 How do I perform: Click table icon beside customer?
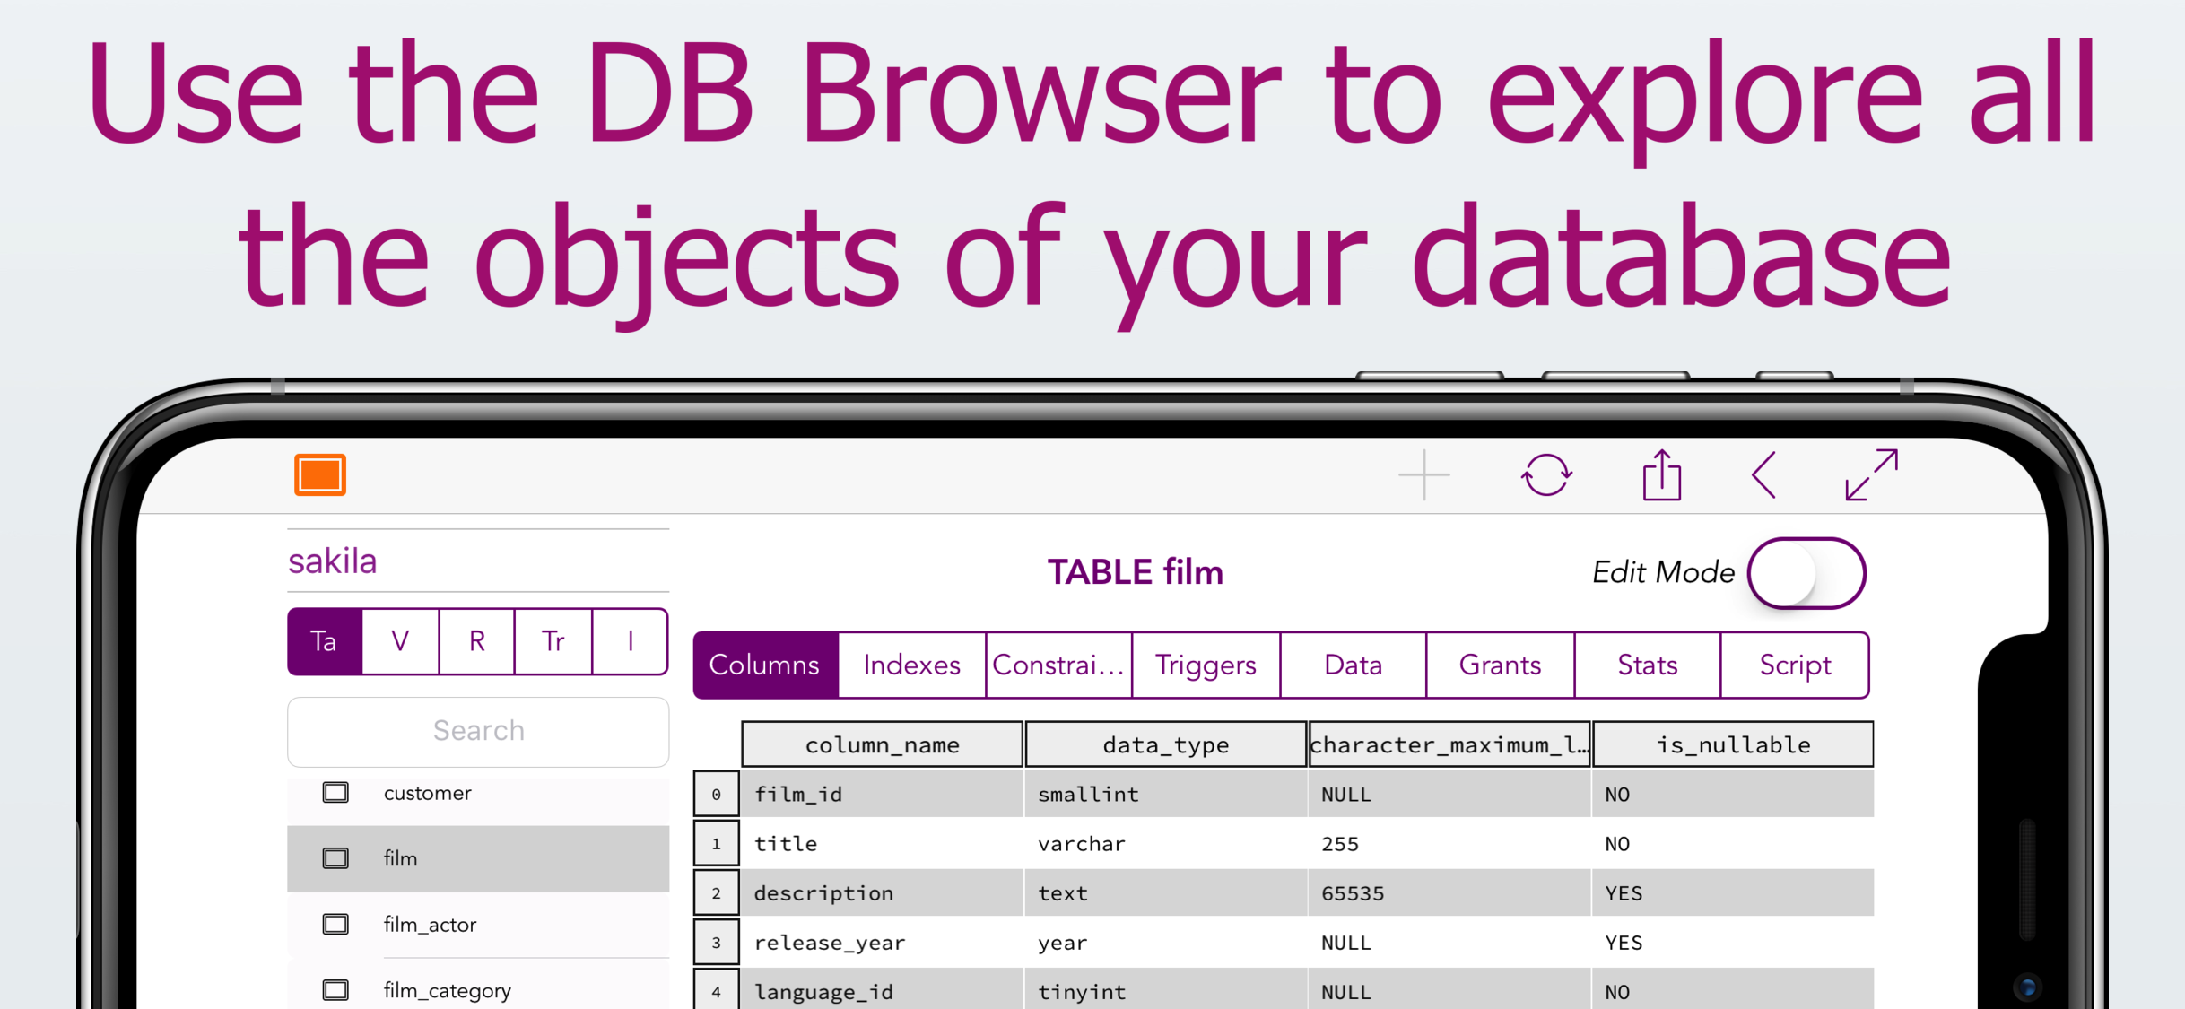click(x=335, y=793)
